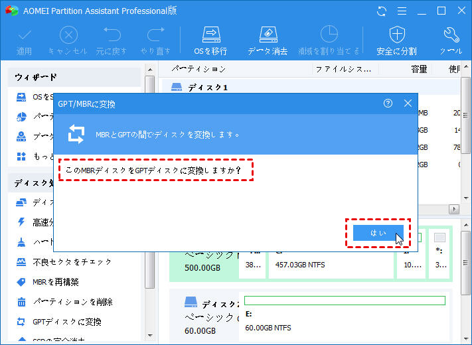The image size is (472, 345).
Task: Click the refresh icon in title bar
Action: click(382, 11)
